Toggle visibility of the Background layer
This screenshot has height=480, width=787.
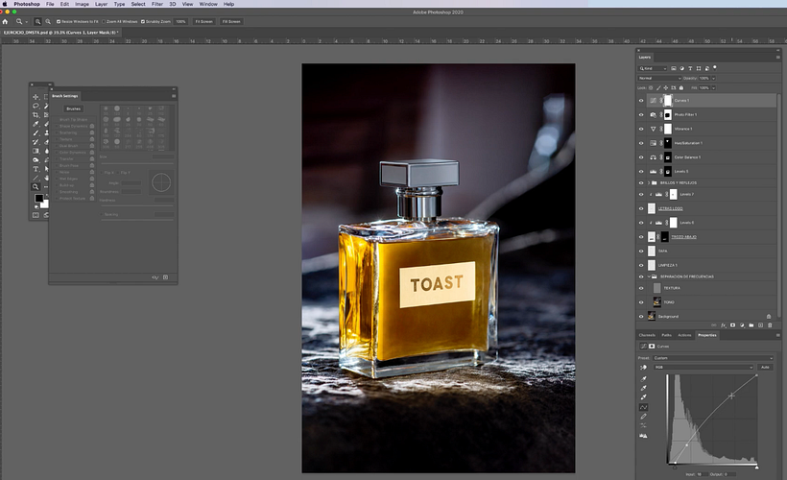(x=641, y=316)
